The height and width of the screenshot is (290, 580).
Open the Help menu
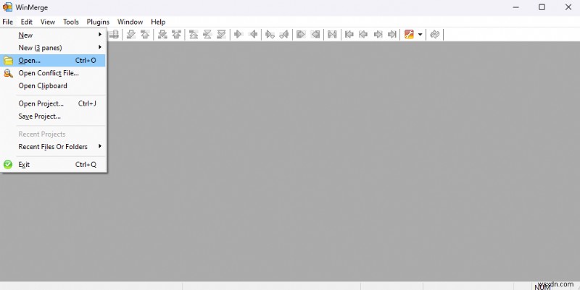point(158,22)
